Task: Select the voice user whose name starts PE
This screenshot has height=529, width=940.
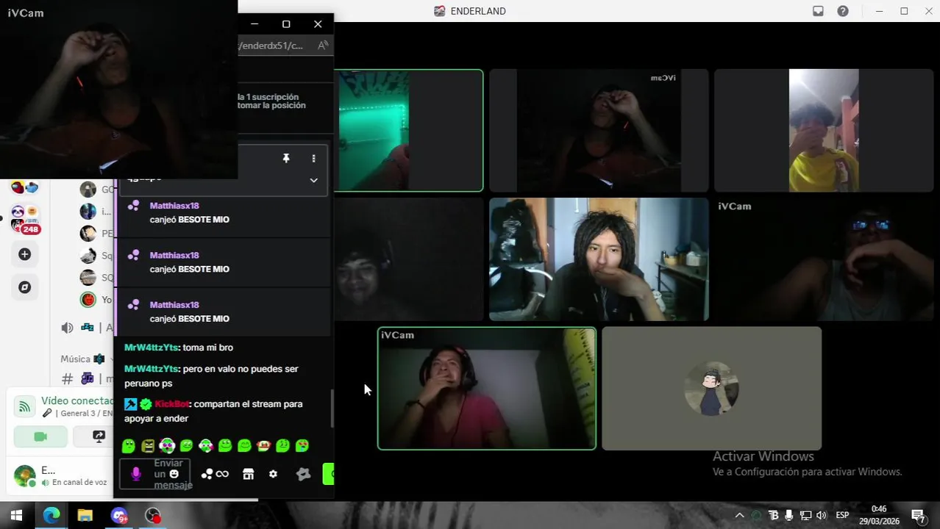Action: [x=88, y=234]
